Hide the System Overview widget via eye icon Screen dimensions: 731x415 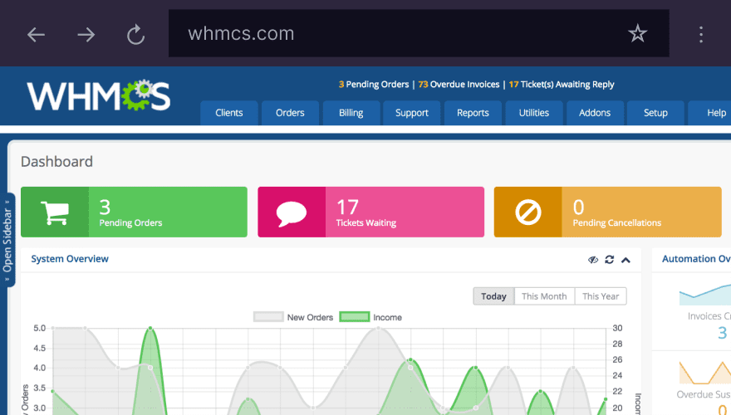click(x=593, y=260)
